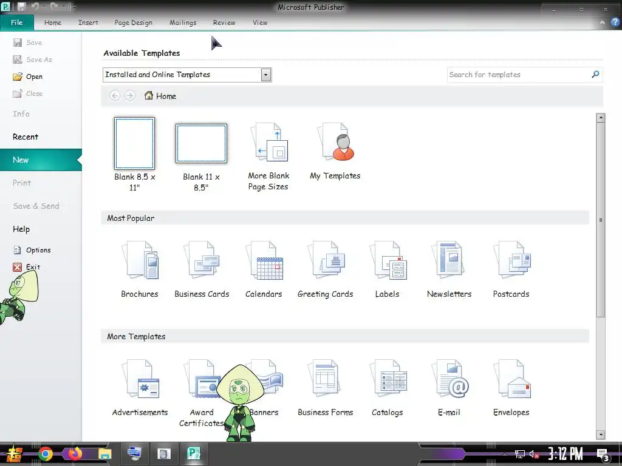Open the E-mail template category
The height and width of the screenshot is (466, 622).
pyautogui.click(x=449, y=388)
